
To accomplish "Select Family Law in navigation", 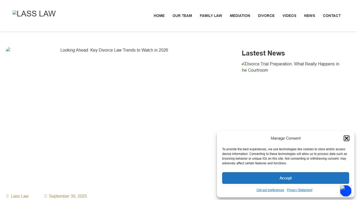I will coord(211,16).
